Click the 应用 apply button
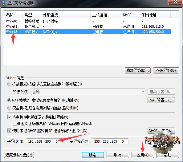The height and width of the screenshot is (162, 183). [143, 155]
